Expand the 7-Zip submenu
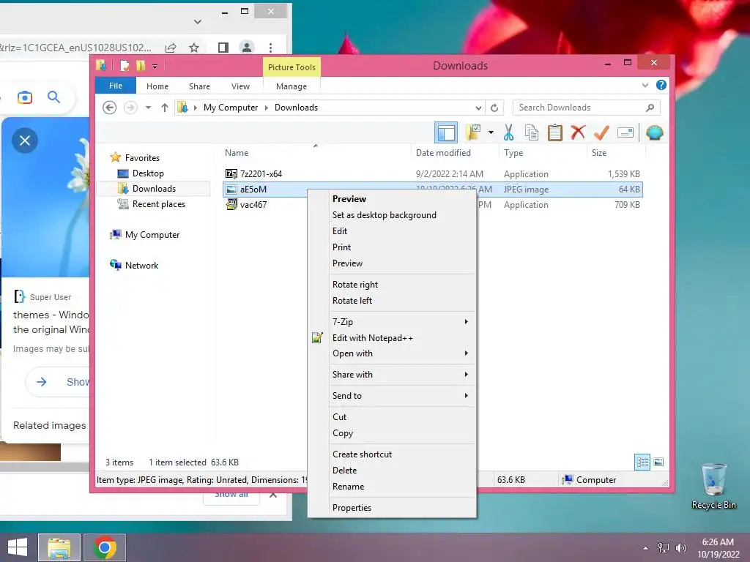 [x=392, y=322]
